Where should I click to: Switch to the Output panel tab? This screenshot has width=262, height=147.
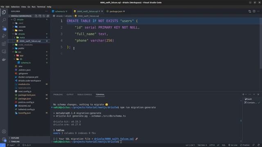pos(70,94)
